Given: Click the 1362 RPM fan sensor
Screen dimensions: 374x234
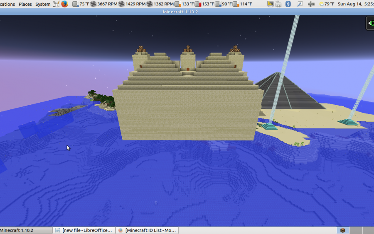Looking at the screenshot, I should [160, 4].
